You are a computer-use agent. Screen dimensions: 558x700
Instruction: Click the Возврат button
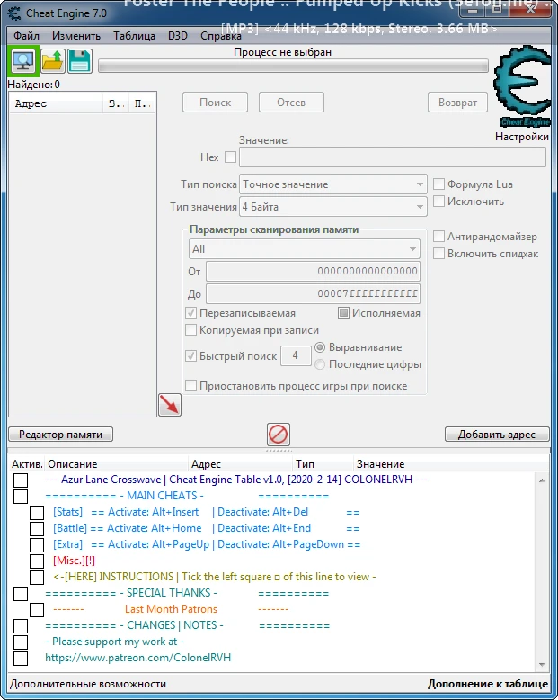tap(457, 103)
